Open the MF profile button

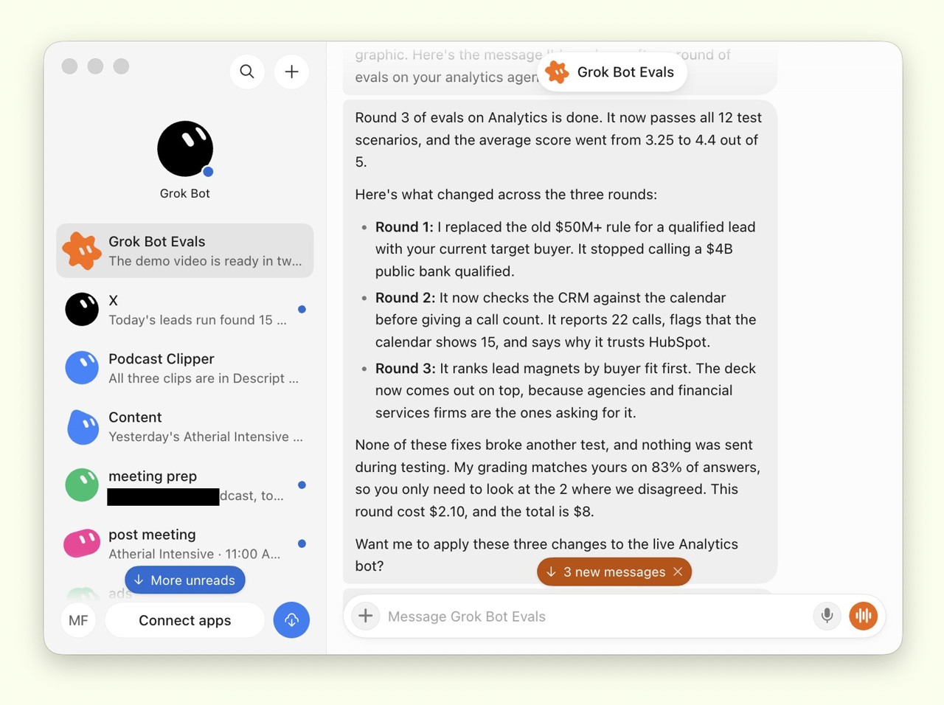[79, 620]
